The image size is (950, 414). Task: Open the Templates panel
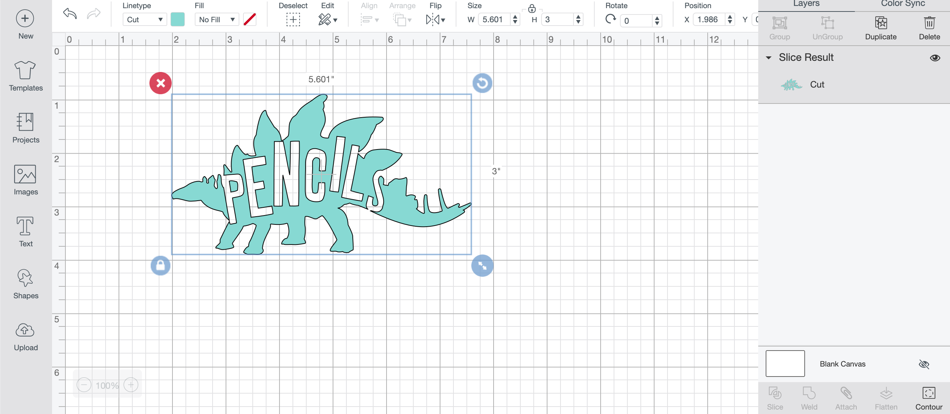pyautogui.click(x=26, y=76)
